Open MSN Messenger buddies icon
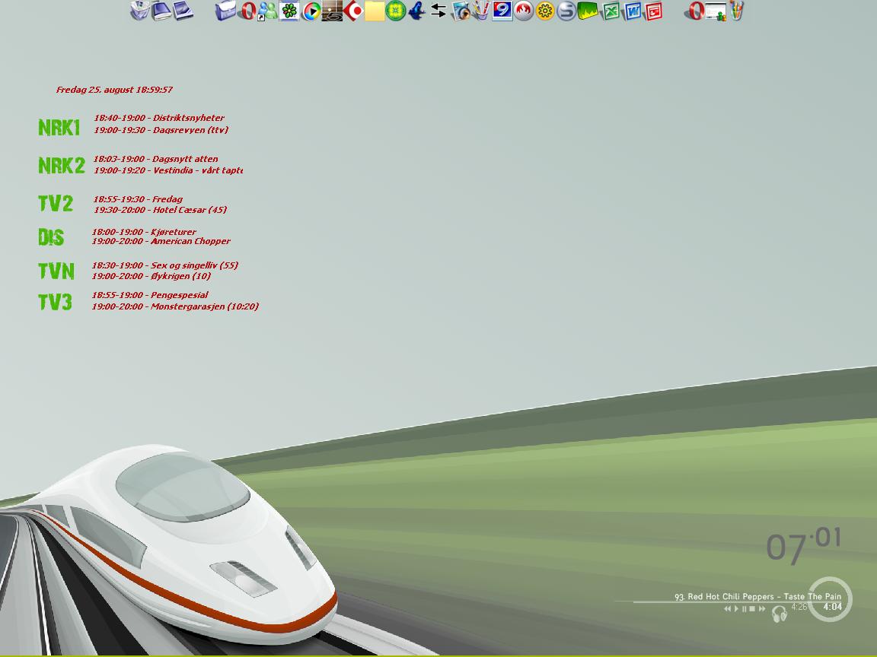Screen dimensions: 877x657 click(x=267, y=11)
